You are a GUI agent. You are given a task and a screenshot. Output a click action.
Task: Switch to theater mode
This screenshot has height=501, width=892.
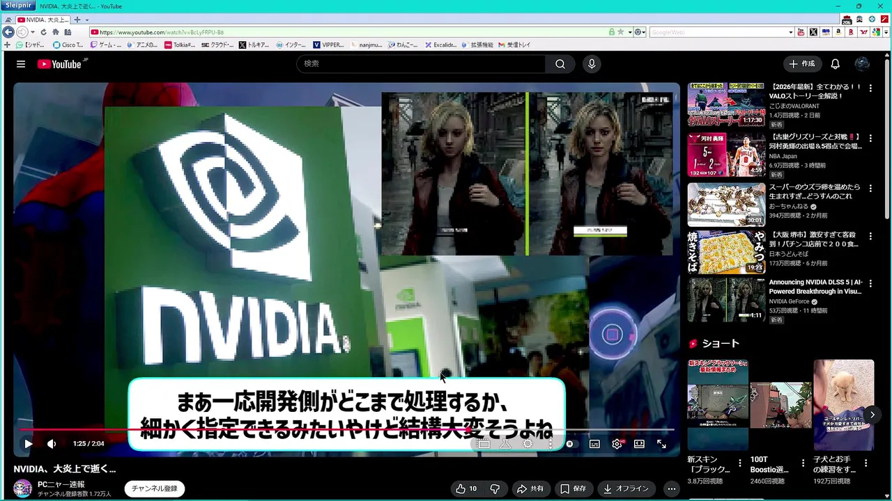[639, 443]
